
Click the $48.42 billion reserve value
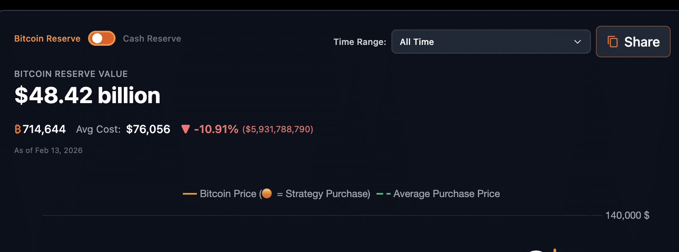pos(88,95)
